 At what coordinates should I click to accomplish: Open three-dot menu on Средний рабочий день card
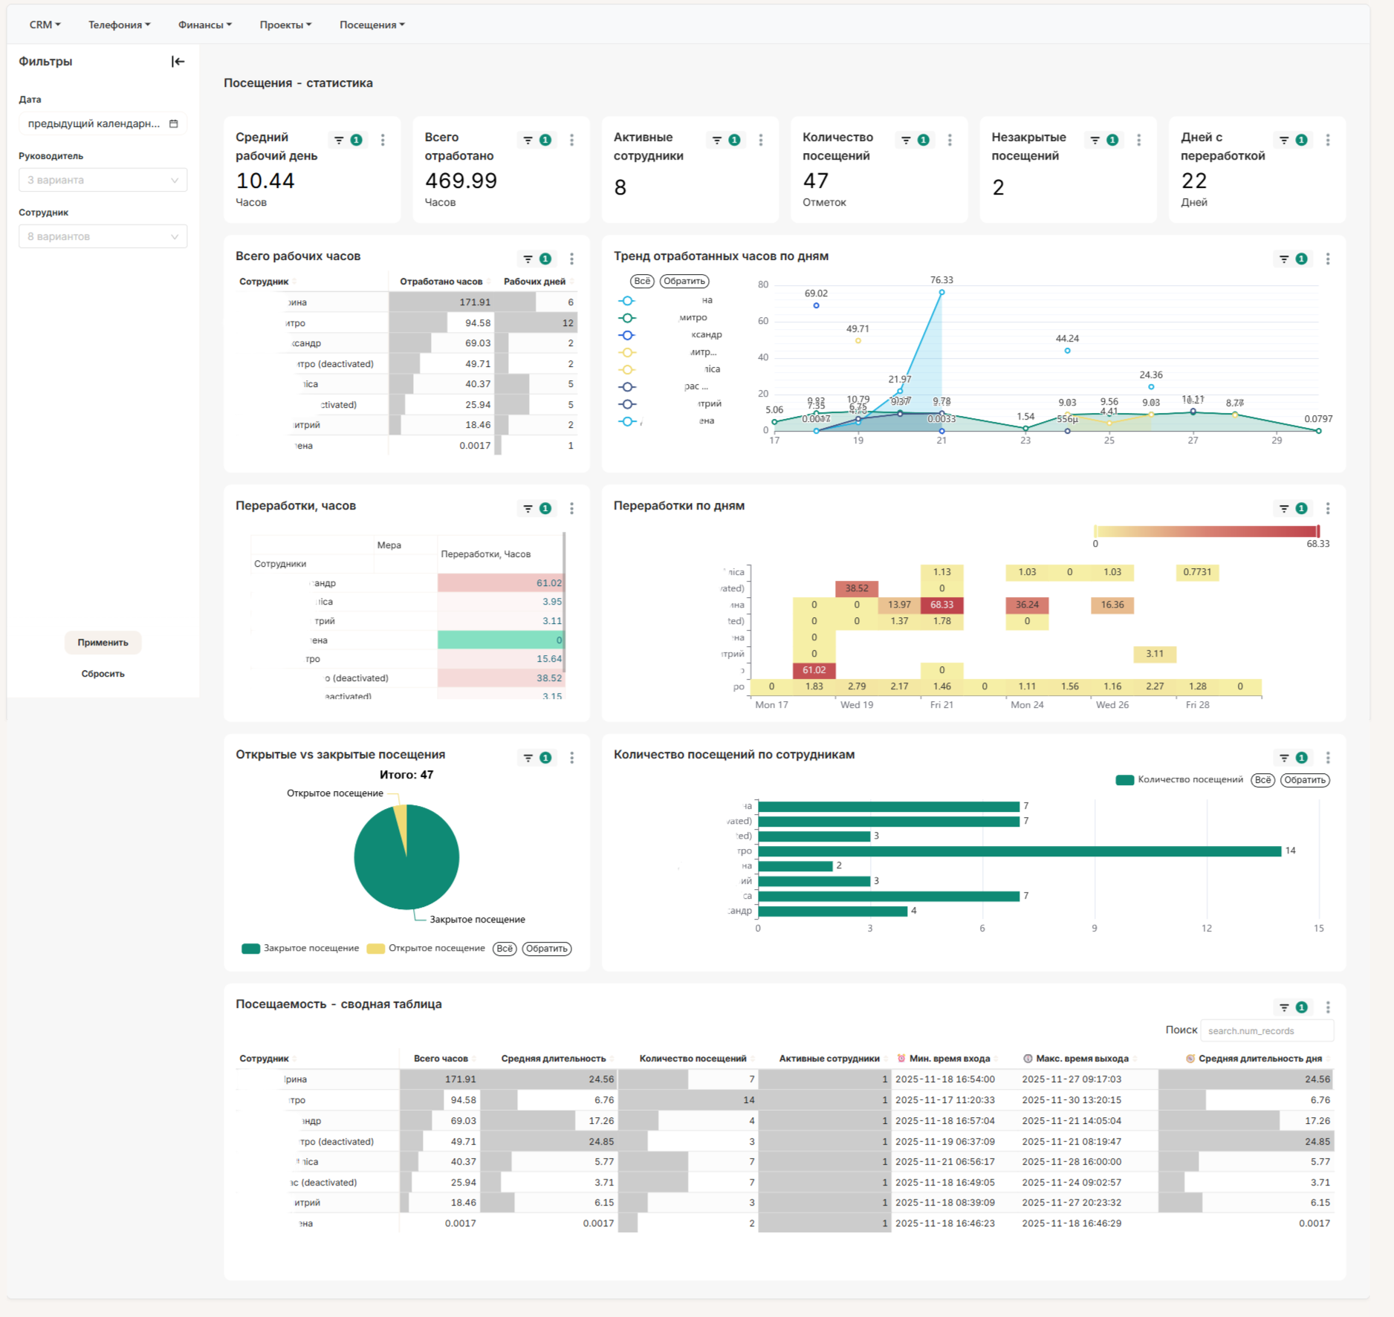(x=383, y=140)
